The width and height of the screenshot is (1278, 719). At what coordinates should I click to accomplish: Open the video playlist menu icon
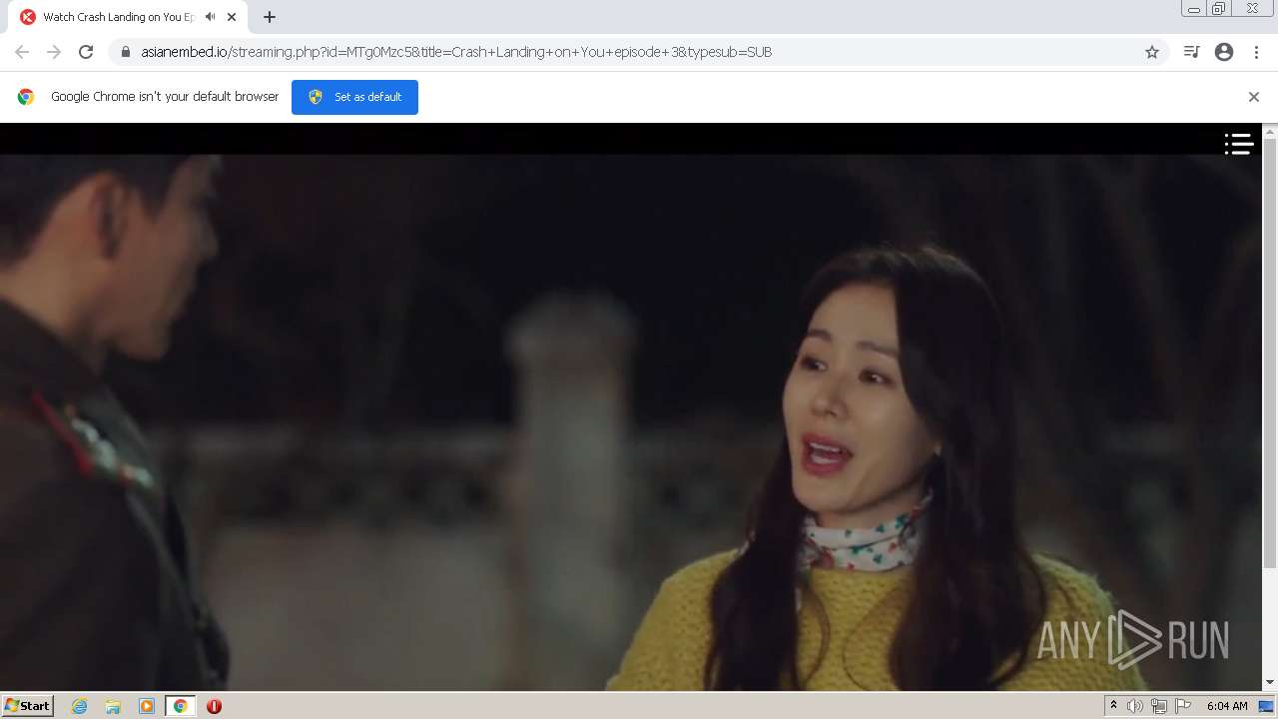(x=1239, y=145)
